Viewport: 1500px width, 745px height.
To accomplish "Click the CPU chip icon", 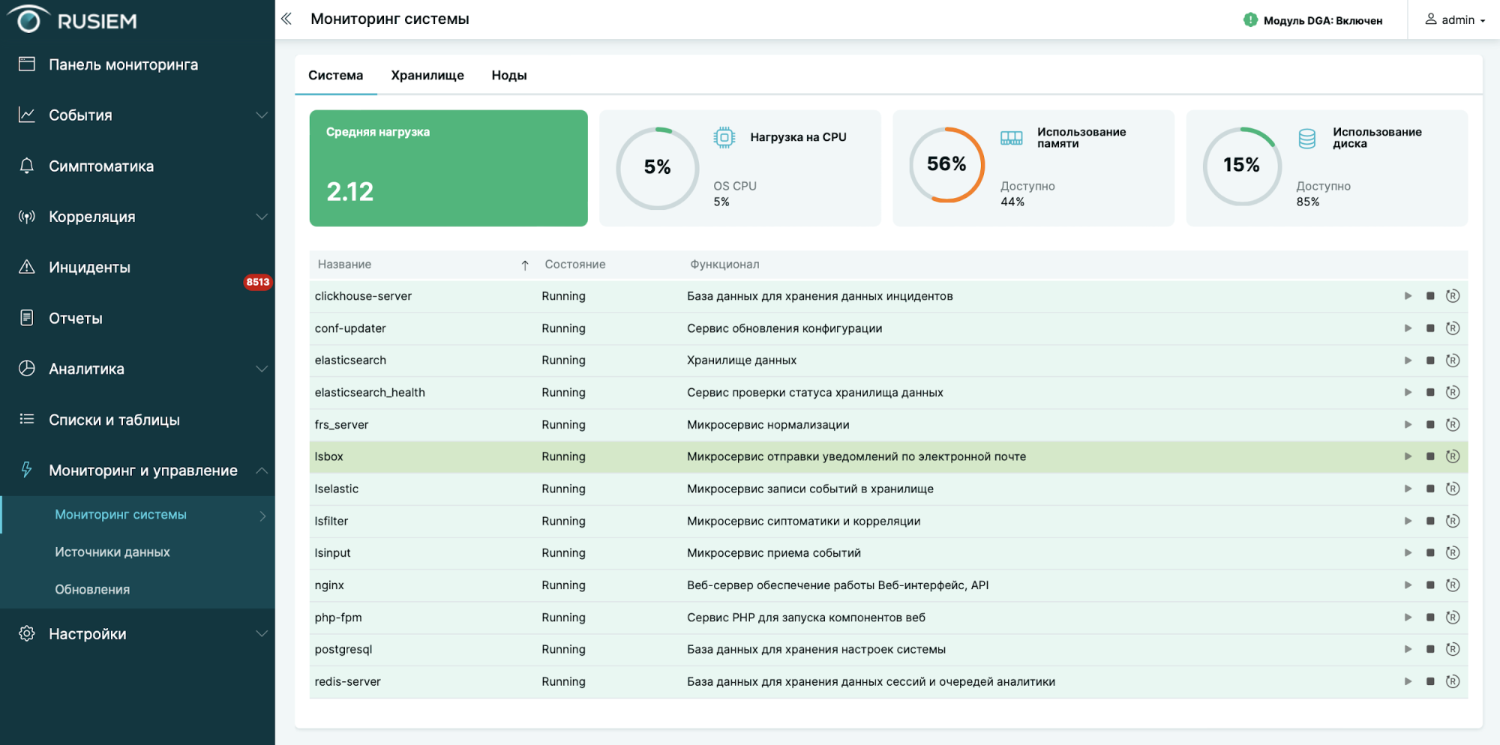I will 724,137.
